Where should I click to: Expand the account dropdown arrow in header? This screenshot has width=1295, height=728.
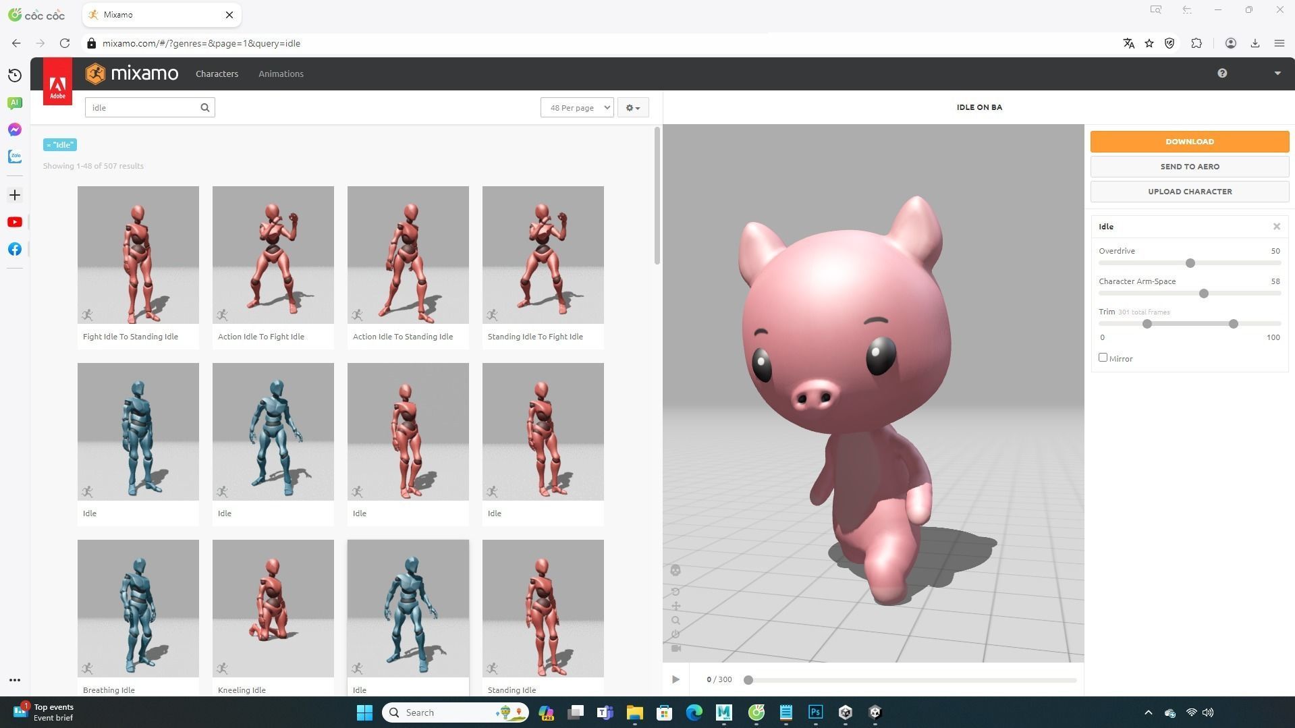click(1277, 74)
